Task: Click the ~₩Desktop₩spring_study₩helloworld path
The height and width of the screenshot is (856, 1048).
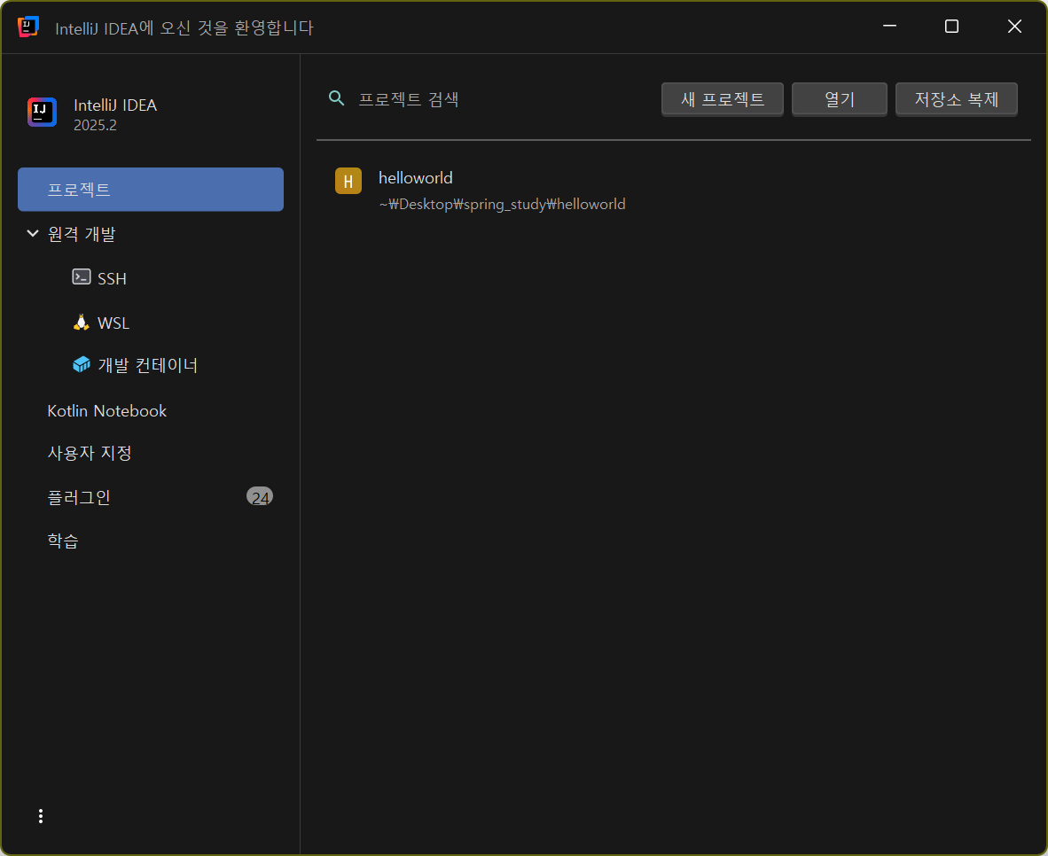Action: [502, 205]
